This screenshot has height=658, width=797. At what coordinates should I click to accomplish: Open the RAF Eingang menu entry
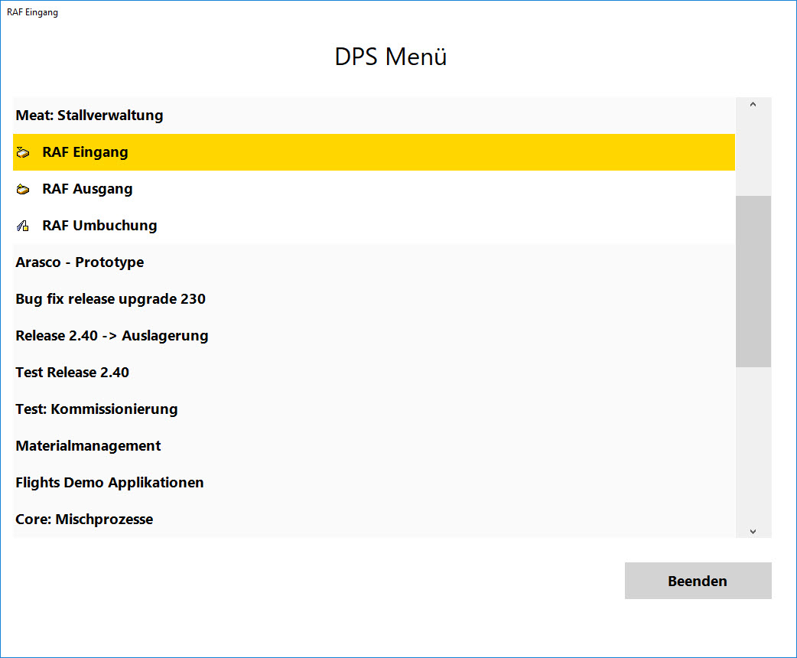(x=85, y=152)
